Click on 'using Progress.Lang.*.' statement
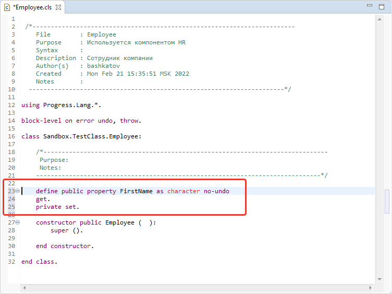Viewport: 392px width, 294px height. pyautogui.click(x=61, y=105)
